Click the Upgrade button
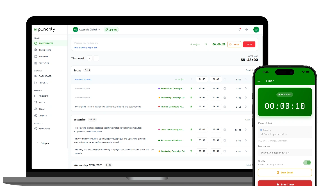Viewport: 323px width, 186px height. [x=111, y=29]
